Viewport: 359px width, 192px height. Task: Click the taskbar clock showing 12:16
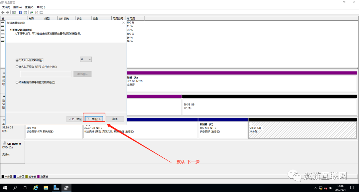pos(340,188)
